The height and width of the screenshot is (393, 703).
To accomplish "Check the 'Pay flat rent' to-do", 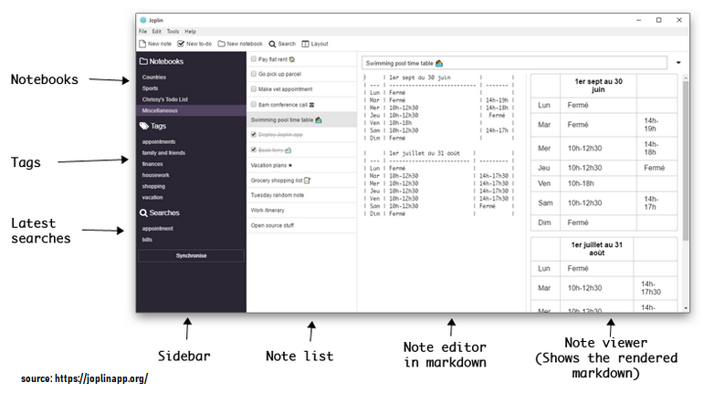I will coord(254,58).
